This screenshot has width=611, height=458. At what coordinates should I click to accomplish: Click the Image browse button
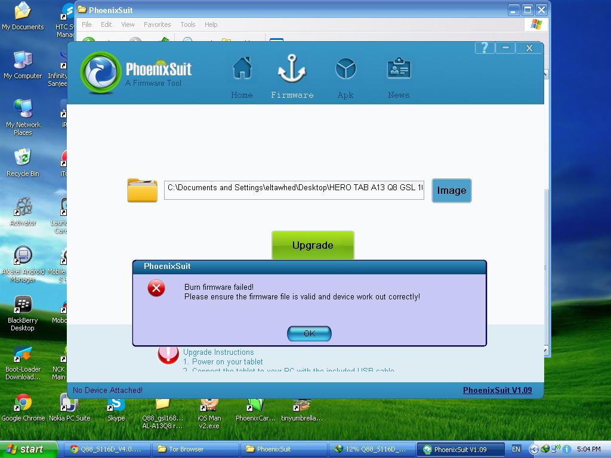click(451, 190)
